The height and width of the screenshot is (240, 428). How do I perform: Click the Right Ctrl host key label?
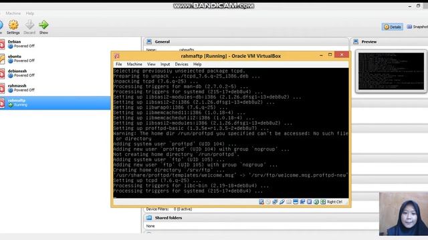point(334,202)
